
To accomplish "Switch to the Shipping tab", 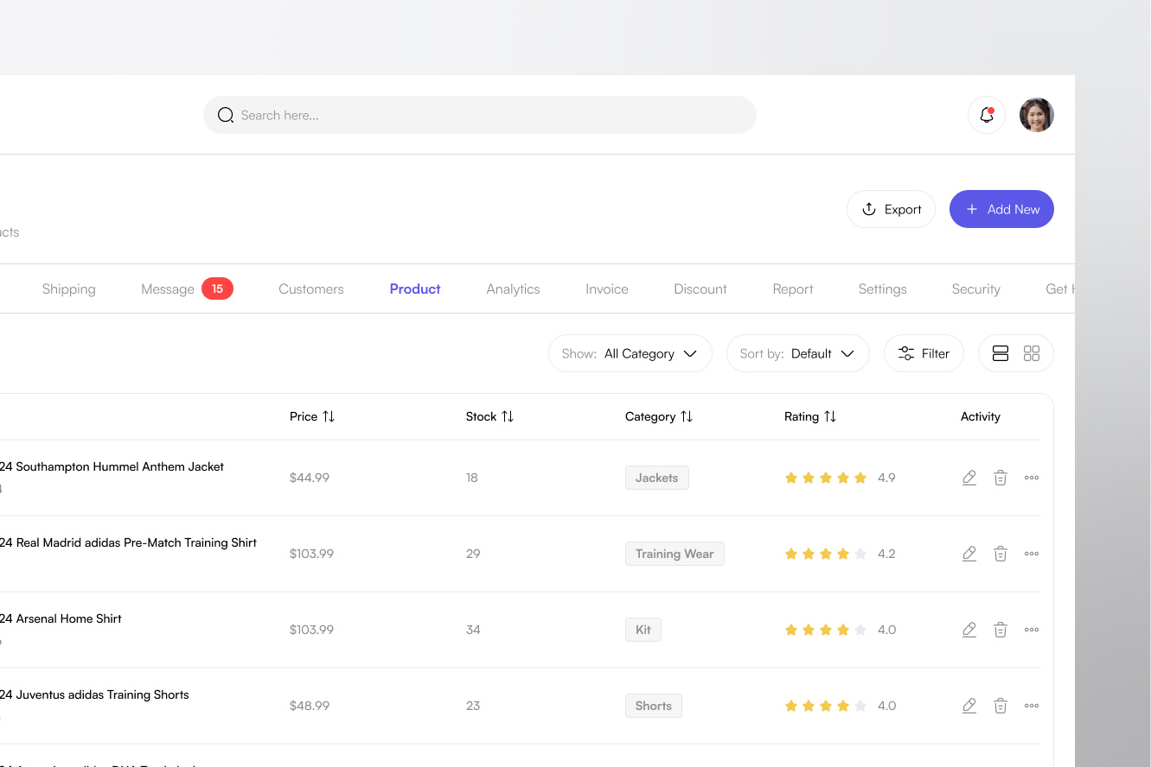I will [69, 288].
